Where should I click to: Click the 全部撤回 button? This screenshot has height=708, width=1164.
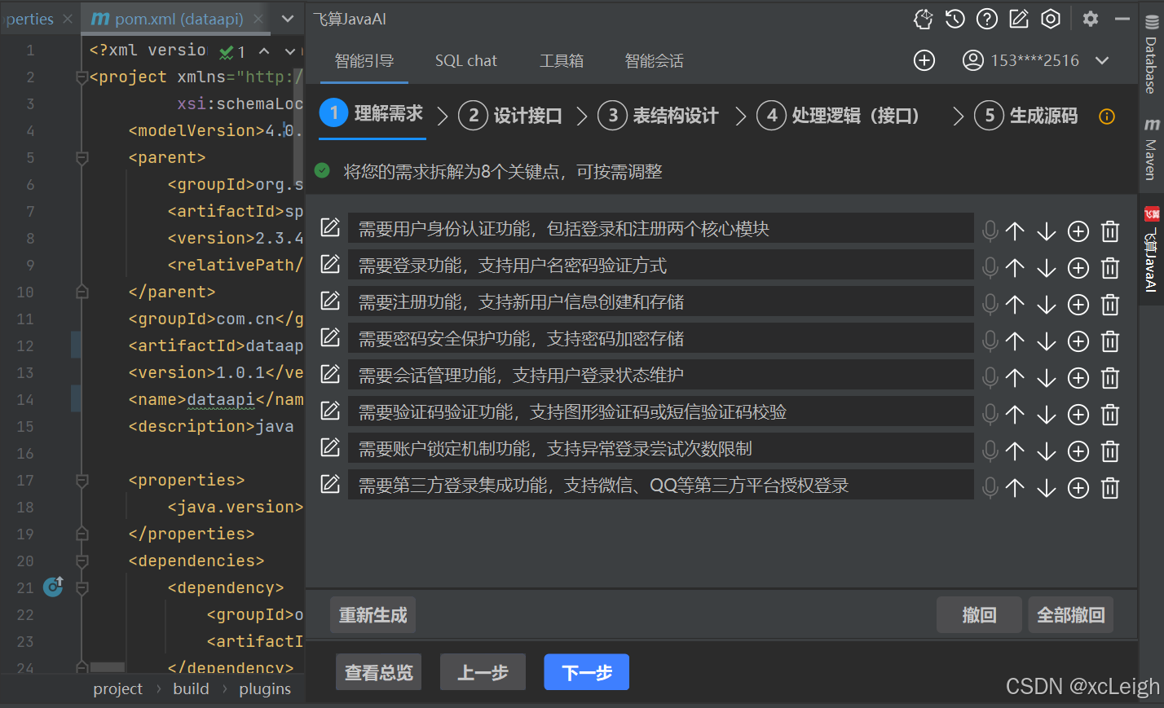pyautogui.click(x=1070, y=614)
